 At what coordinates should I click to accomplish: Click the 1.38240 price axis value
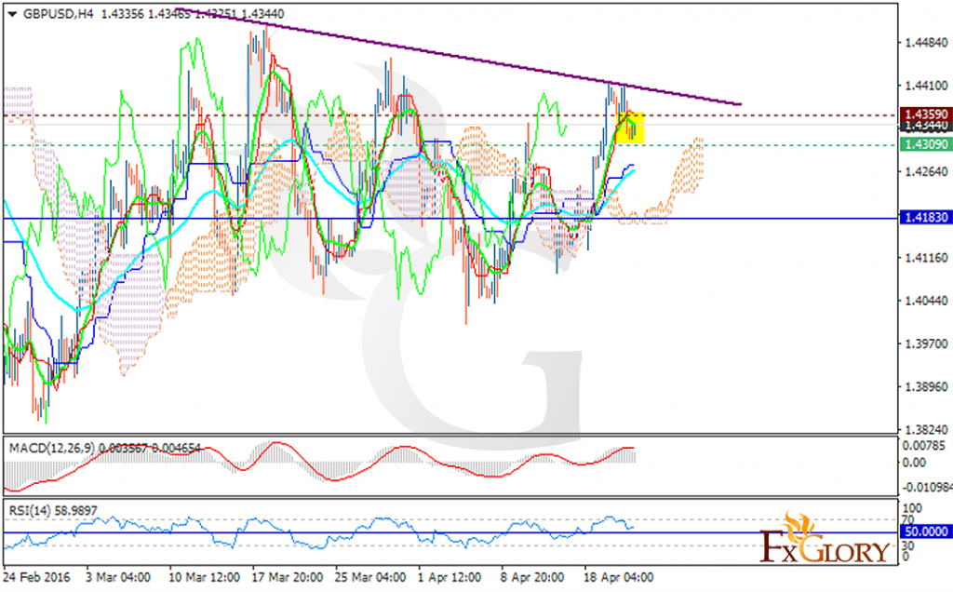pyautogui.click(x=926, y=429)
